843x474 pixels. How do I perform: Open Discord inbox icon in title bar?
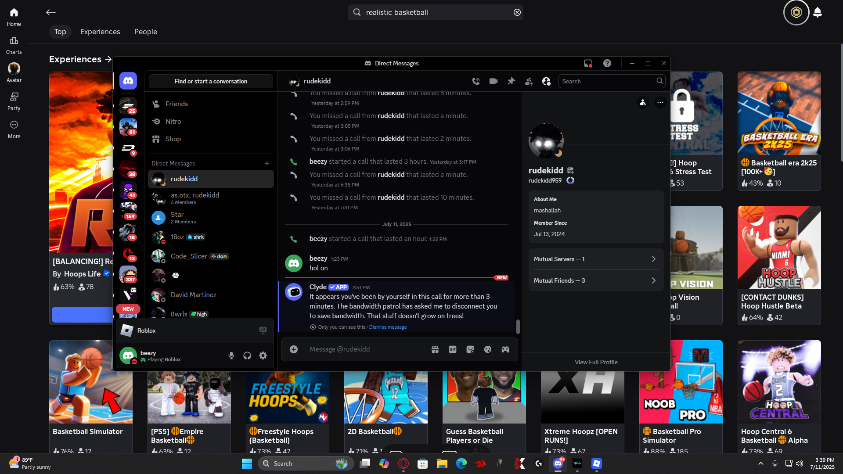click(x=588, y=63)
